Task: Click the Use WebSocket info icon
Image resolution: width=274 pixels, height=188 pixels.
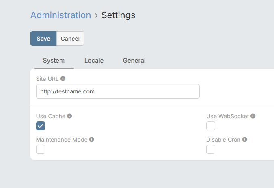Action: (253, 116)
